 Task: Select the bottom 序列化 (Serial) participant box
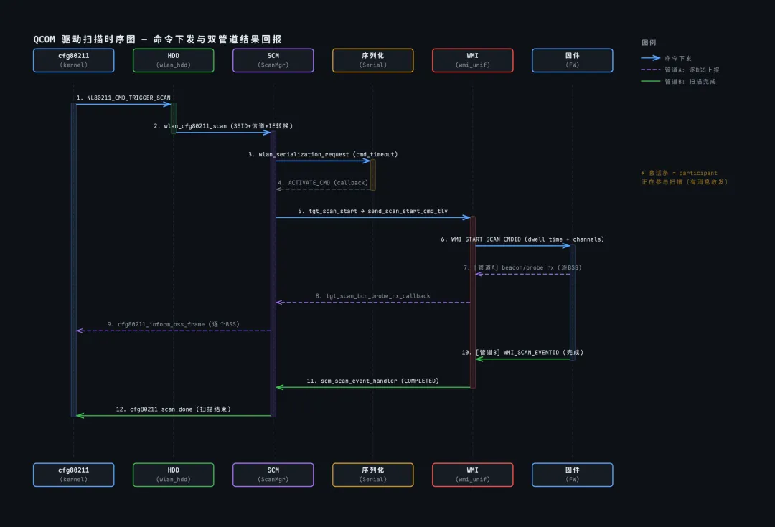(x=373, y=475)
